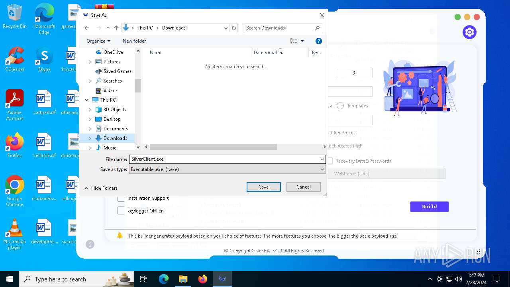Expand the 3D Objects tree node
The height and width of the screenshot is (287, 510).
(90, 110)
